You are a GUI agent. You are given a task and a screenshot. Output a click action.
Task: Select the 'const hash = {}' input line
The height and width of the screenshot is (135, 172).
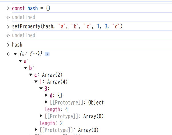[x=31, y=8]
